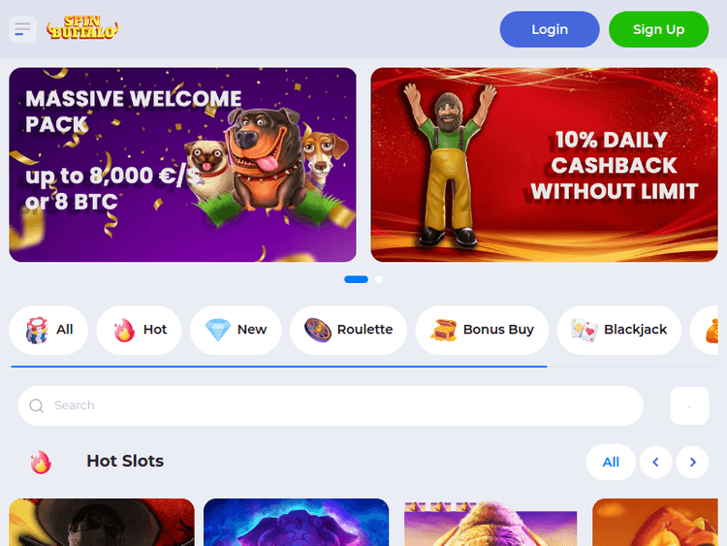
Task: Open the Blackjack cards category
Action: (x=619, y=330)
